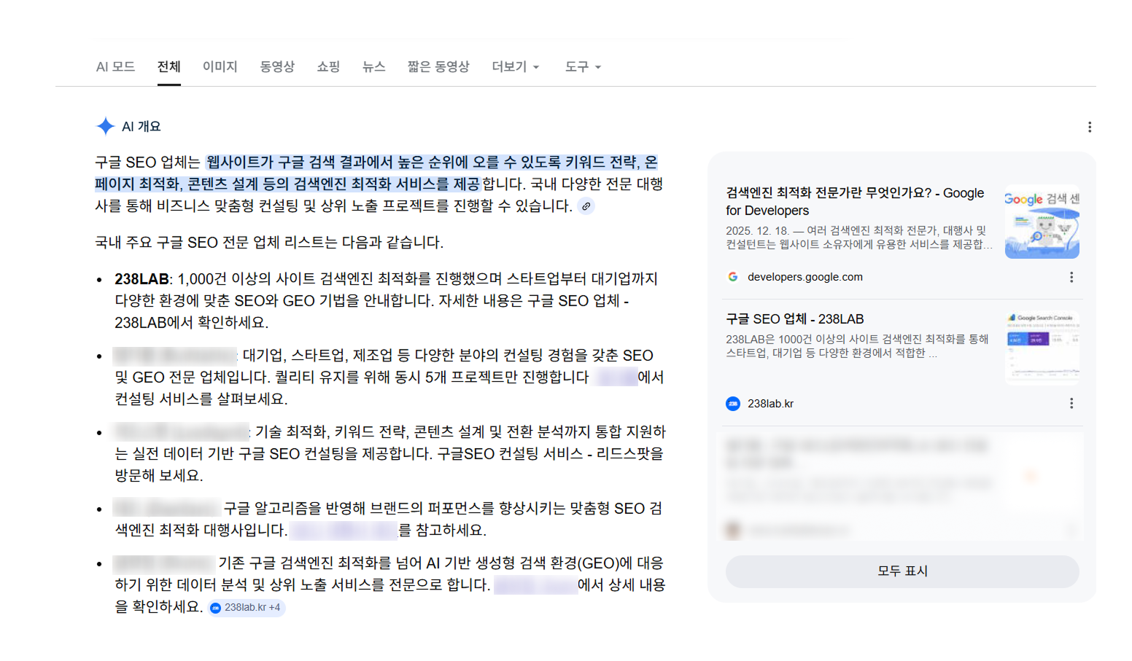Open the 동영상 tab
The height and width of the screenshot is (661, 1132).
277,66
